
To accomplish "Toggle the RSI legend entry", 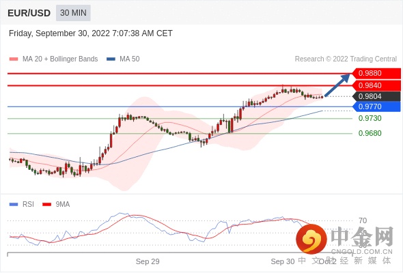I will 22,205.
